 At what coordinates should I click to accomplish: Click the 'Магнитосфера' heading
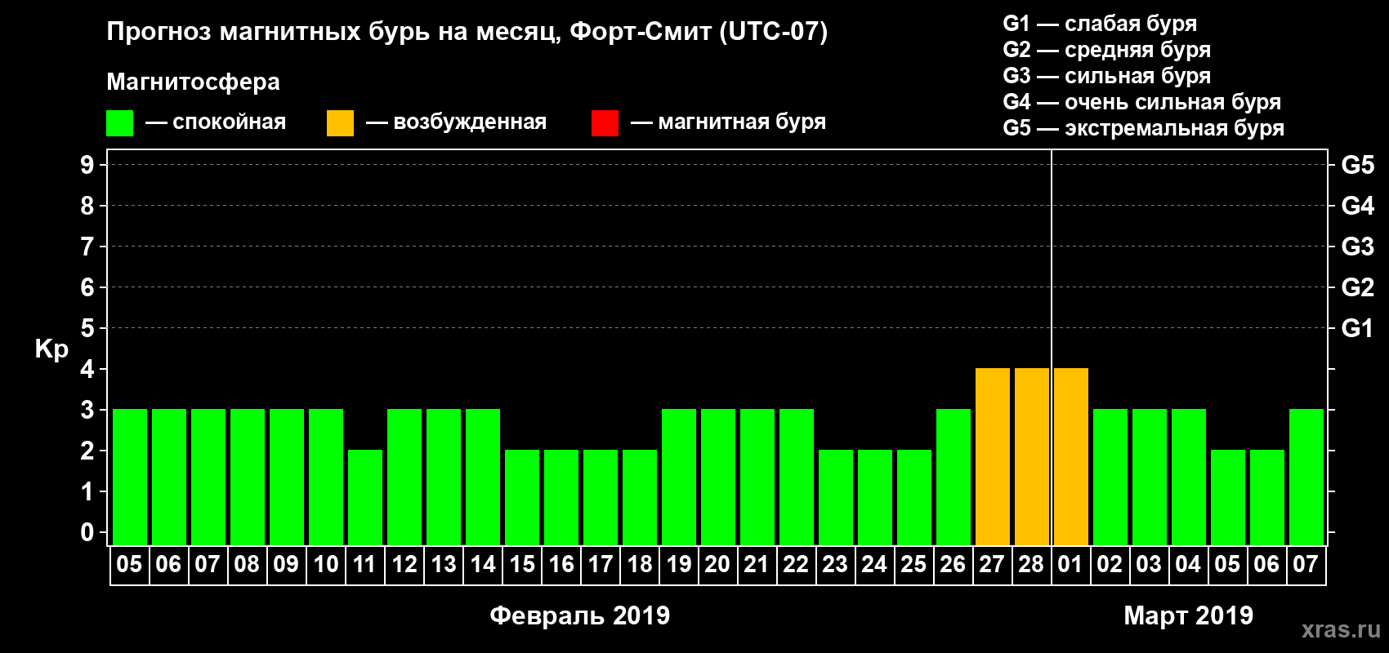[x=193, y=82]
